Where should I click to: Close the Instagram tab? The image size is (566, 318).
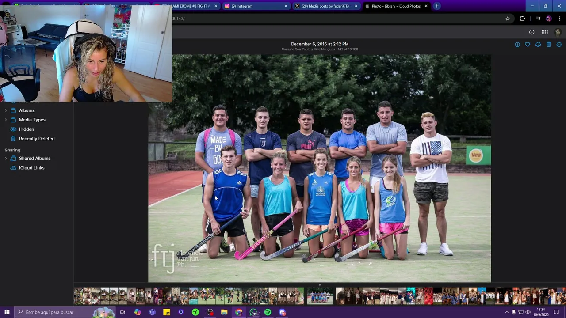coord(286,6)
